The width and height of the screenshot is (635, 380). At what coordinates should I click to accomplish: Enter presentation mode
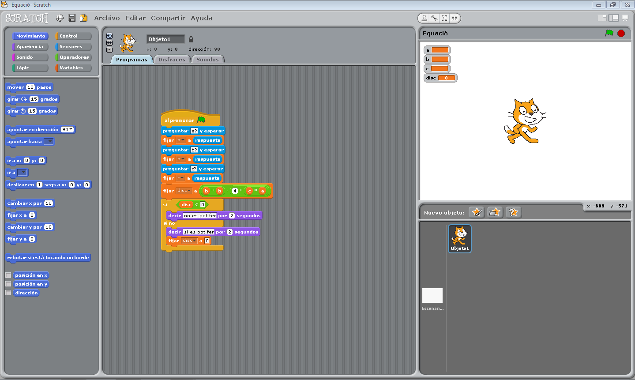pos(625,18)
